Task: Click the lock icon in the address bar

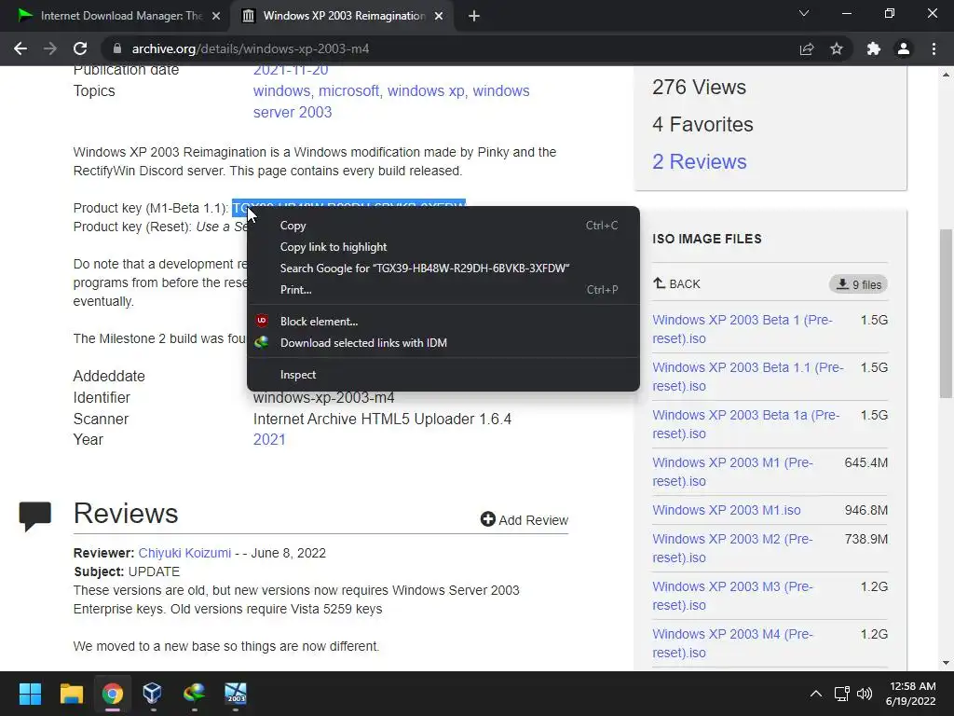Action: click(x=117, y=48)
